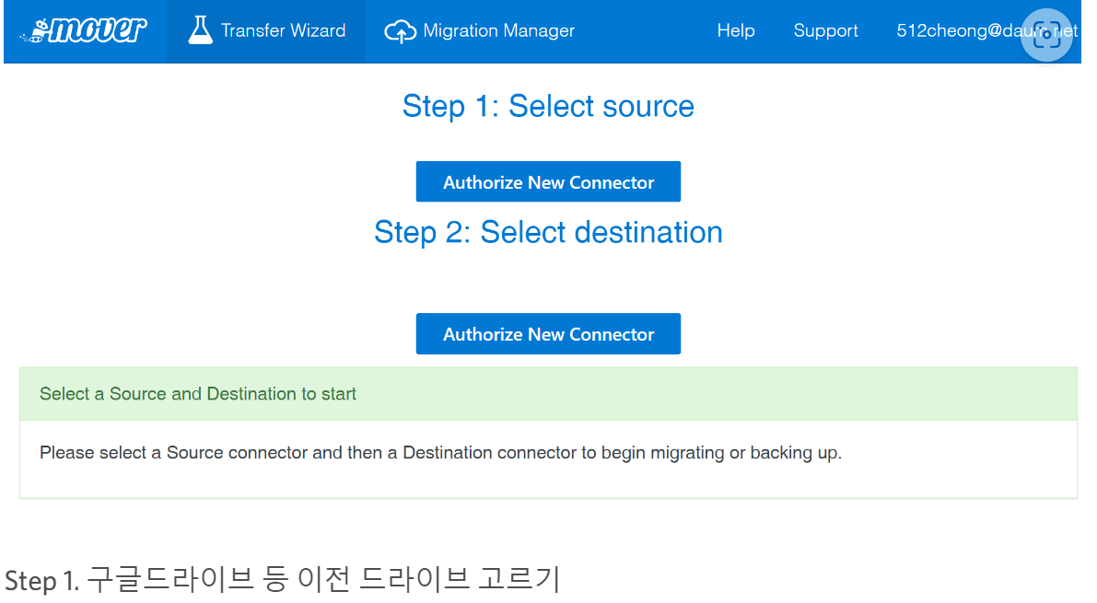Screen dimensions: 1097x603
Task: Open the Help menu
Action: point(735,30)
